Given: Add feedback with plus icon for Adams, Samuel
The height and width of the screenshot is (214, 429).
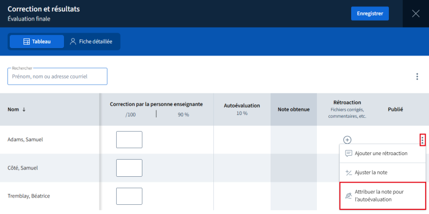Looking at the screenshot, I should (347, 140).
